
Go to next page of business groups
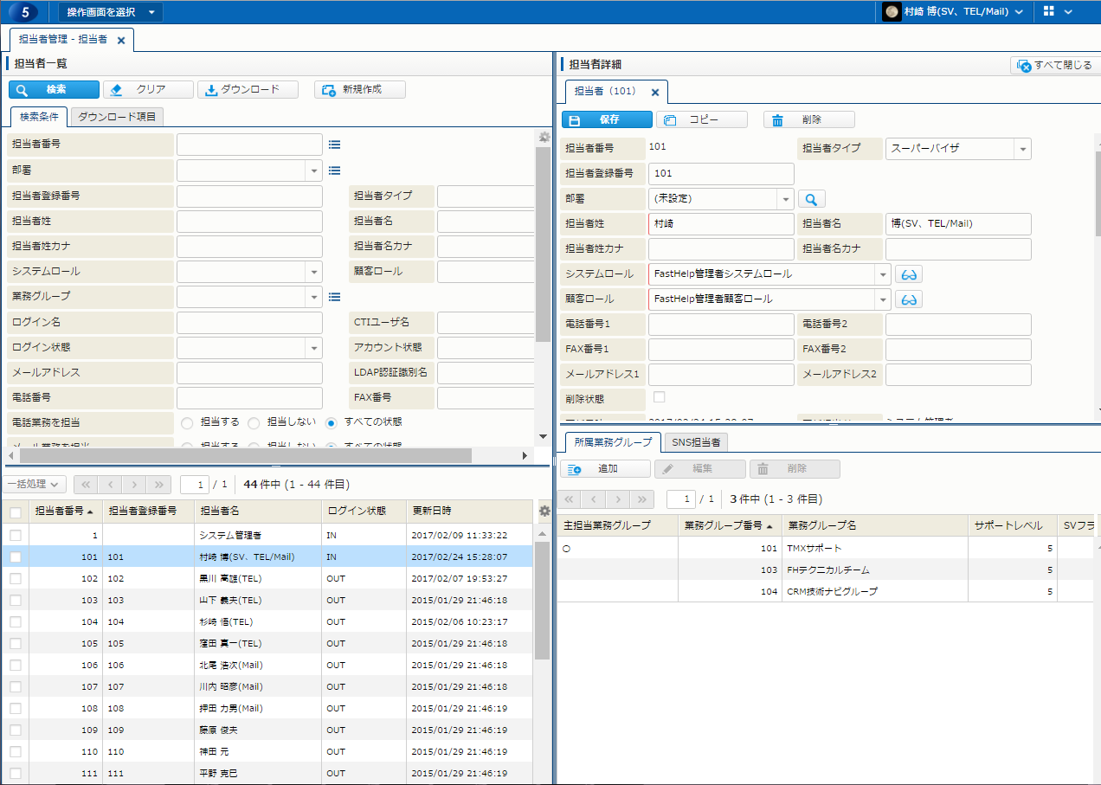pos(618,499)
